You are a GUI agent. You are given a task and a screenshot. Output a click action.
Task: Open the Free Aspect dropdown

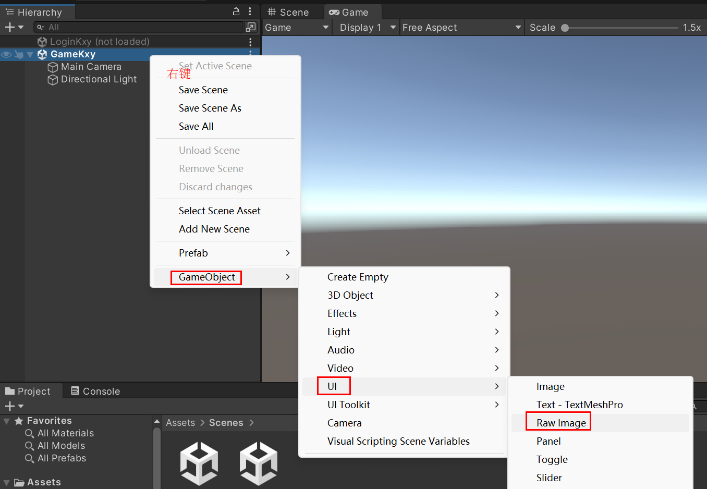click(461, 28)
